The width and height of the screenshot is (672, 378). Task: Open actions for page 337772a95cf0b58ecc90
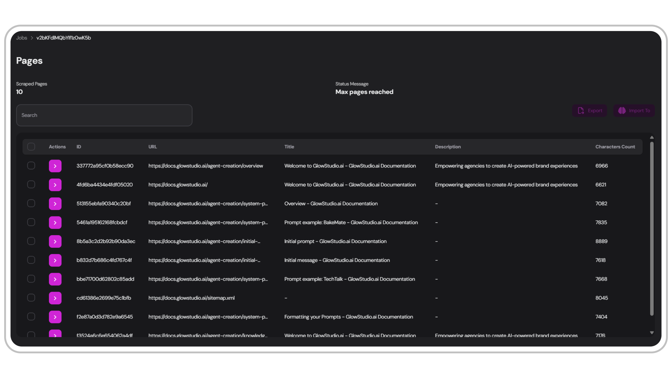point(55,166)
